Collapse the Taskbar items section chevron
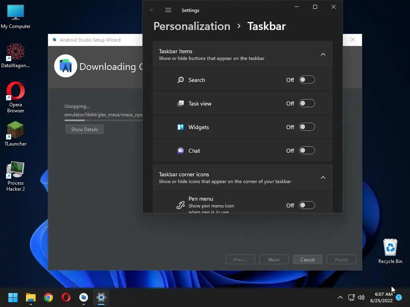The width and height of the screenshot is (410, 307). pyautogui.click(x=323, y=54)
